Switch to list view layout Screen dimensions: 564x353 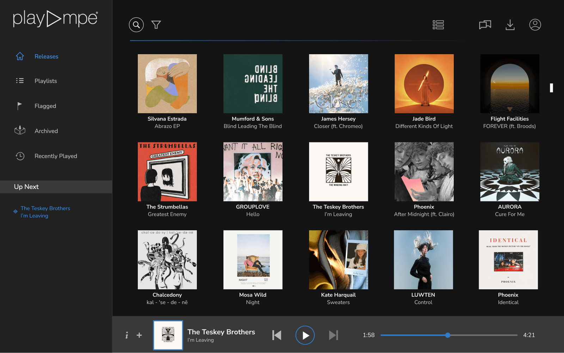point(438,25)
